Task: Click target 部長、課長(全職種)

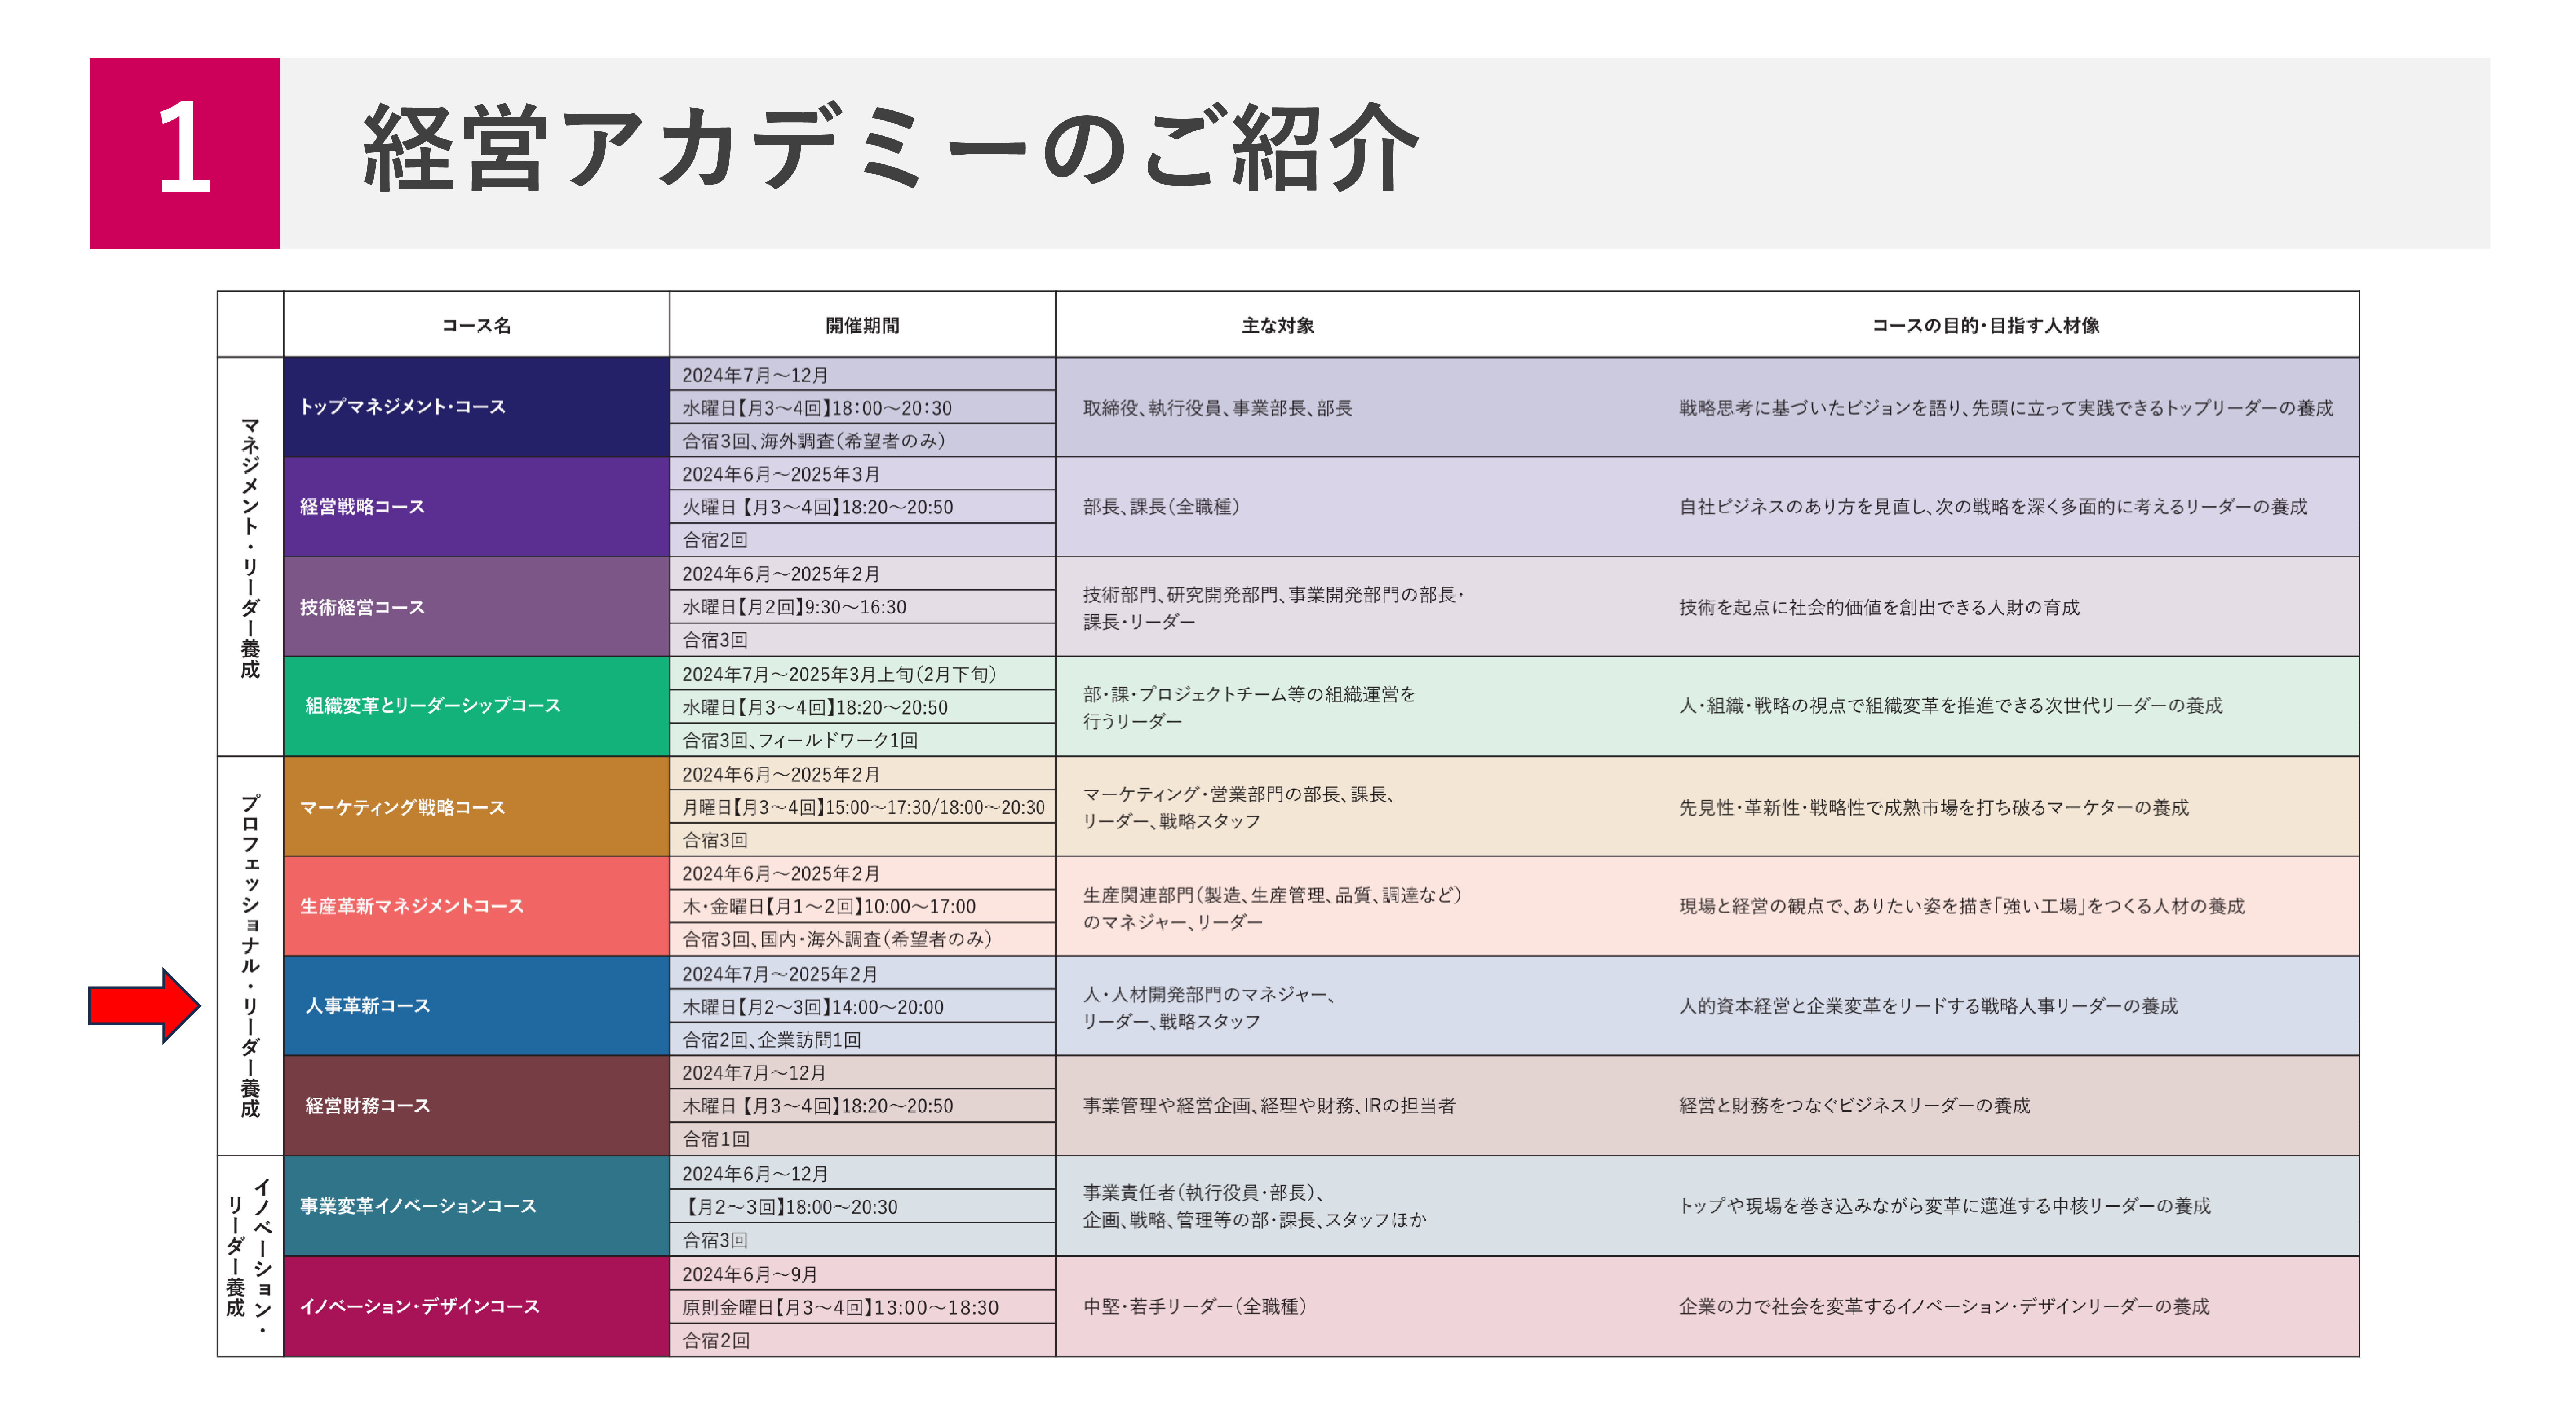Action: click(x=1162, y=507)
